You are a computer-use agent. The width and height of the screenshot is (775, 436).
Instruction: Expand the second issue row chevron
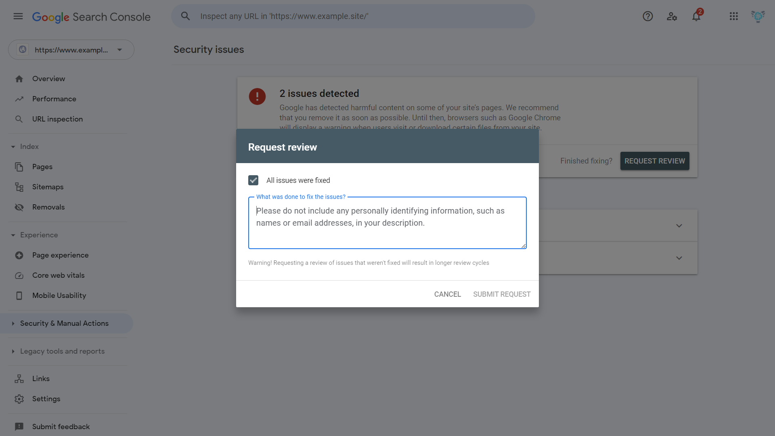pyautogui.click(x=679, y=258)
